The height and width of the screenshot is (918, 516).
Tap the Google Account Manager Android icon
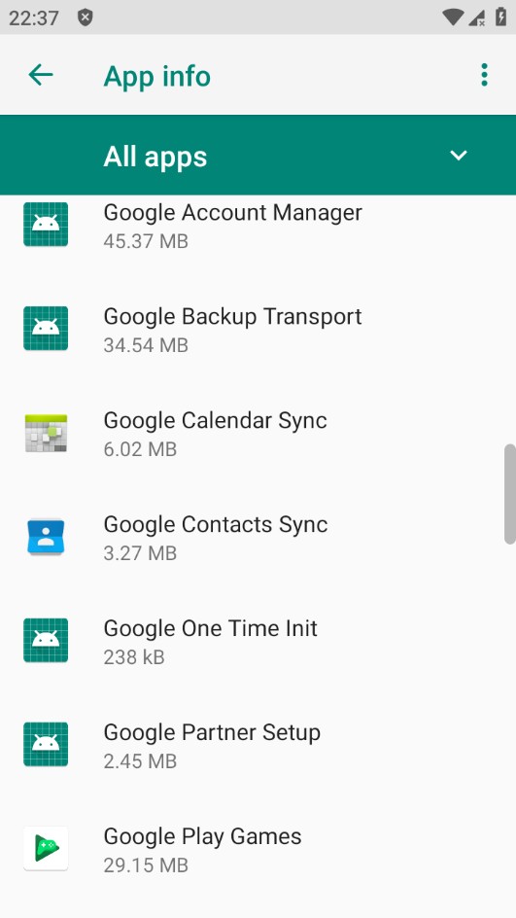(46, 225)
